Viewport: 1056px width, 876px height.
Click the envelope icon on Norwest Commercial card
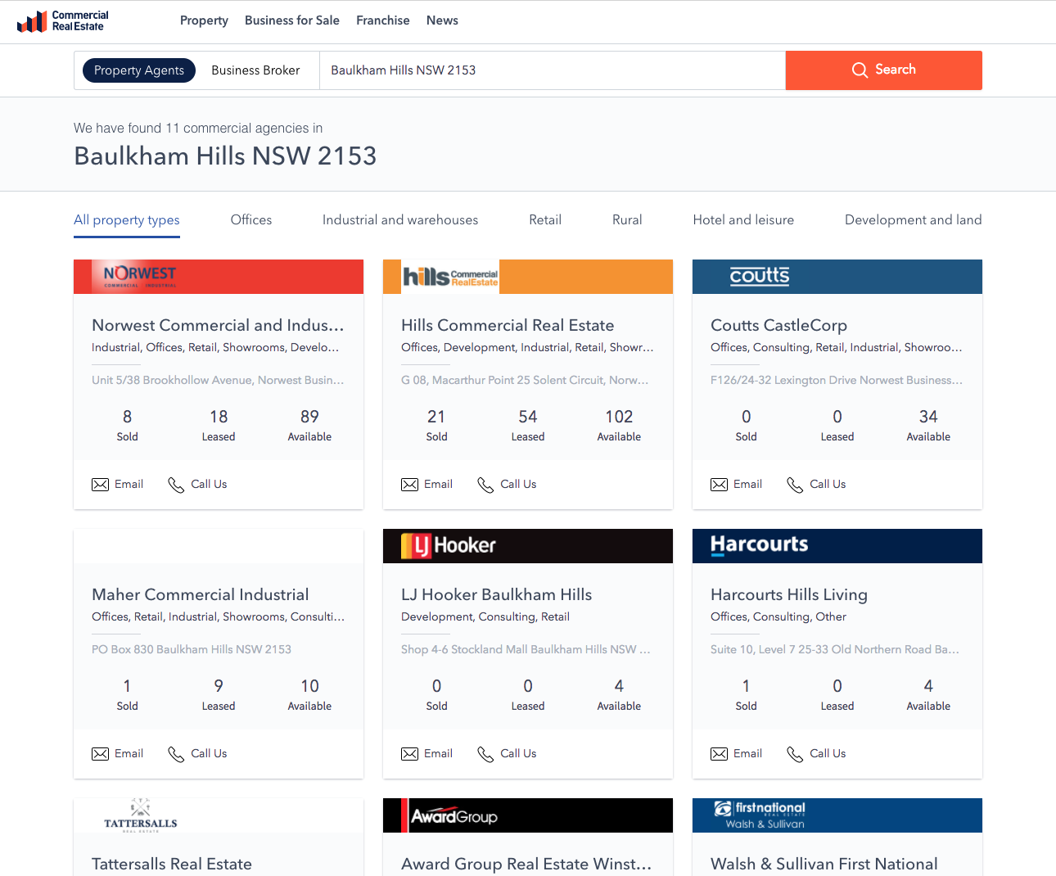point(100,485)
